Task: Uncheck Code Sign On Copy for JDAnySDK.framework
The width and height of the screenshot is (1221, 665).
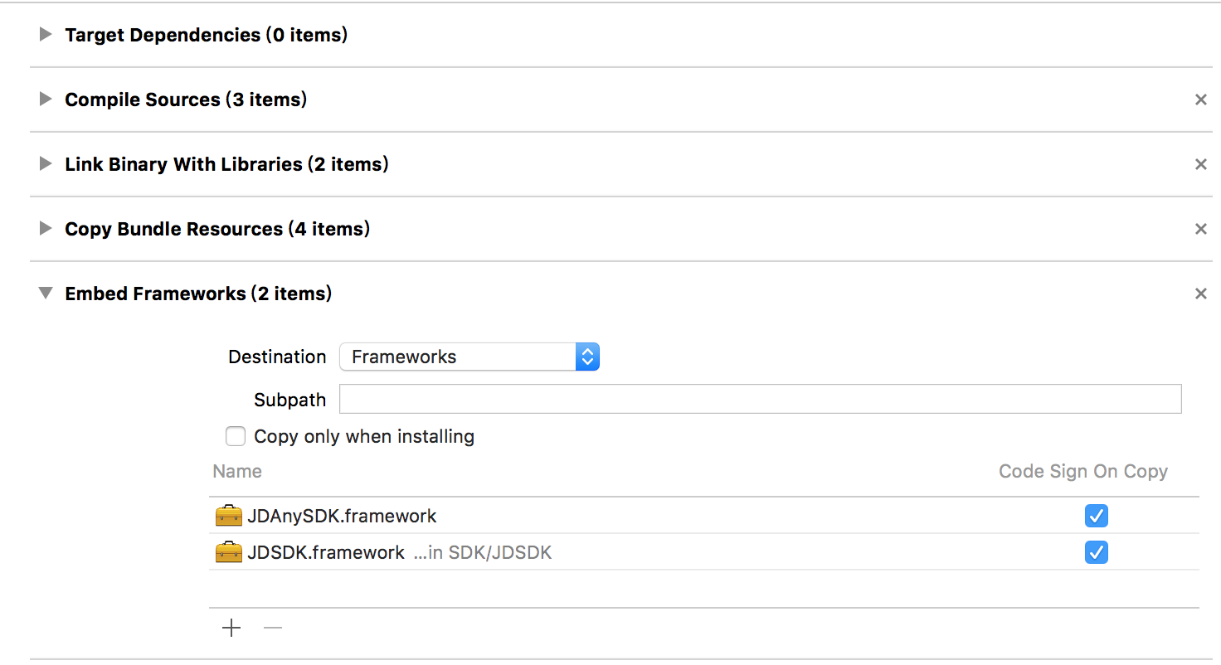Action: pos(1097,516)
